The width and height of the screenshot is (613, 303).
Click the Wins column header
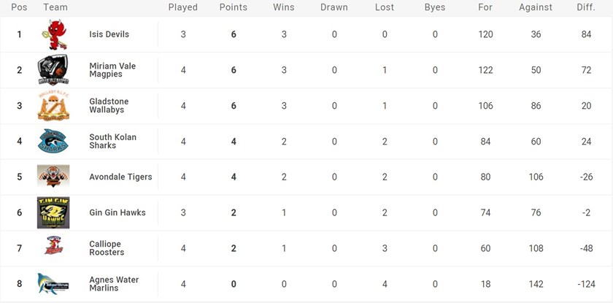284,7
